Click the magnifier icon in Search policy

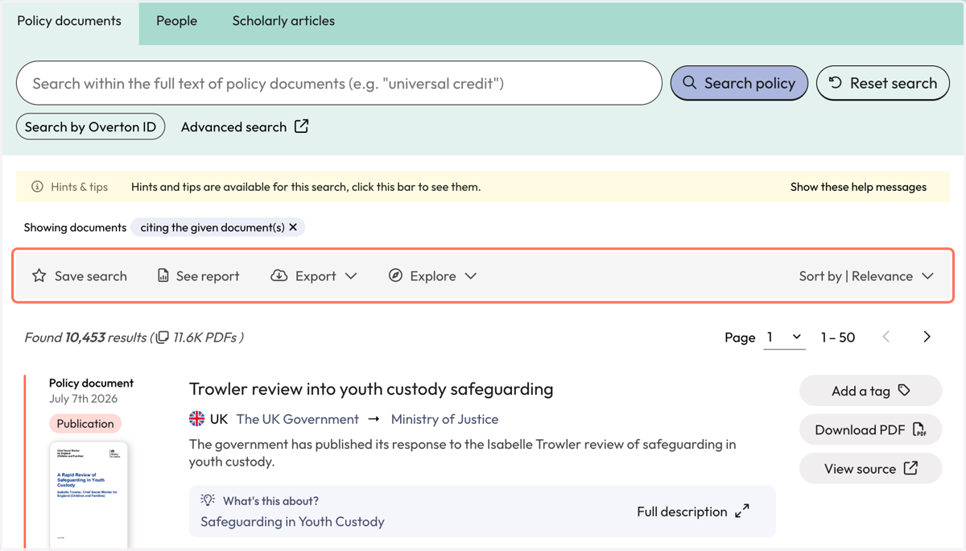tap(689, 83)
